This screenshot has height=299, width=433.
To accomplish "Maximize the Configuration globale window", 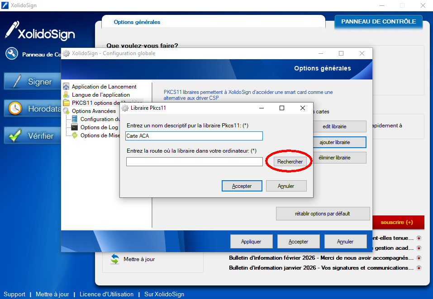I will tap(341, 53).
